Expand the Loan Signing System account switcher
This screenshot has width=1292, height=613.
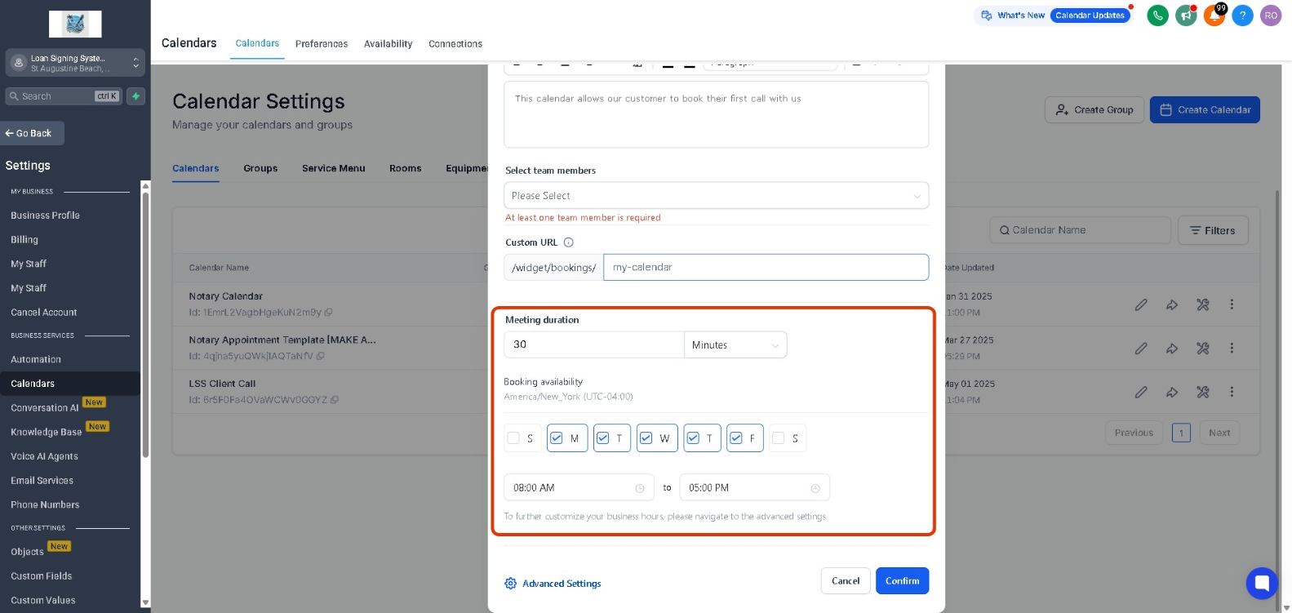(75, 63)
